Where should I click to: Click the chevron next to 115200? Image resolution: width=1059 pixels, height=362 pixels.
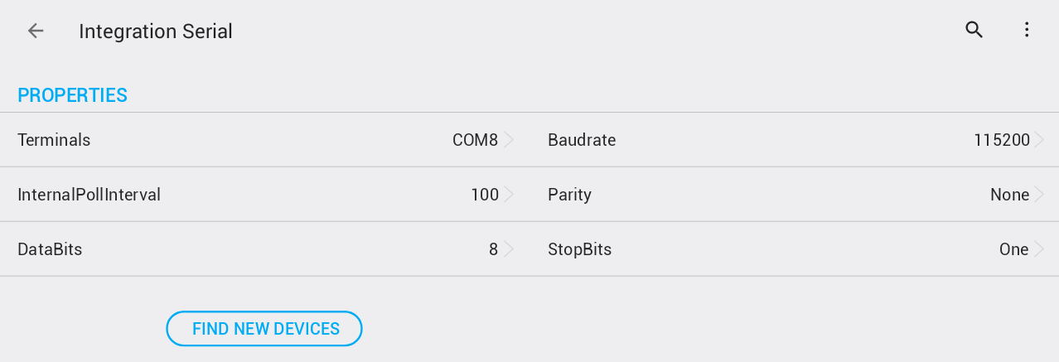tap(1039, 140)
